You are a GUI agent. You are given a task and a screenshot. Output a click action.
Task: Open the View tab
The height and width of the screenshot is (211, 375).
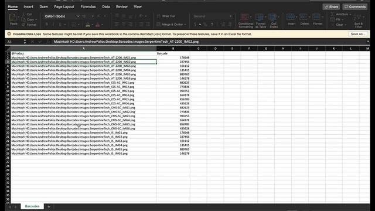pyautogui.click(x=138, y=6)
